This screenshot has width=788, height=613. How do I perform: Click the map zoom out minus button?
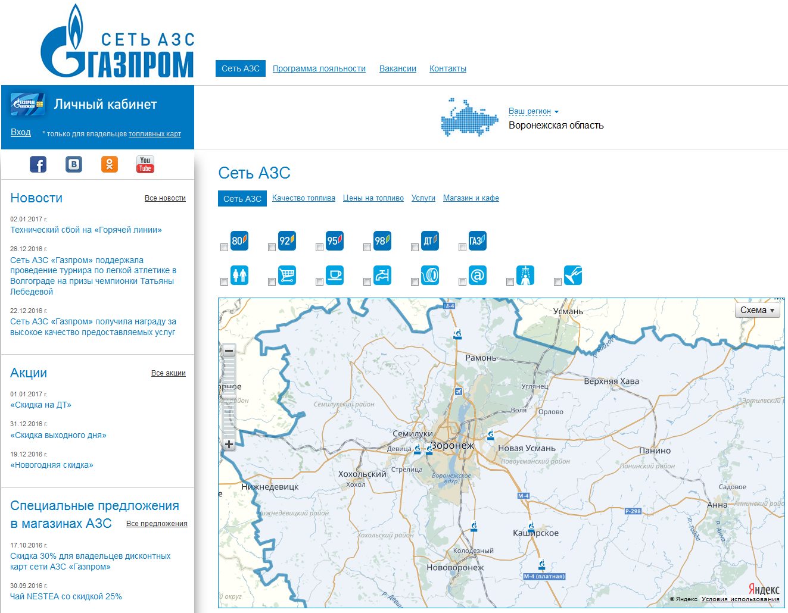coord(229,351)
